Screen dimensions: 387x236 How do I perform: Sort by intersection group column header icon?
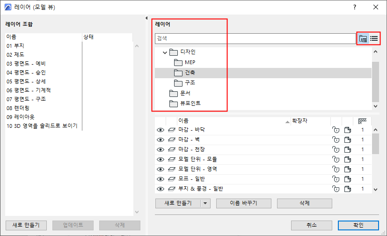tap(362, 121)
